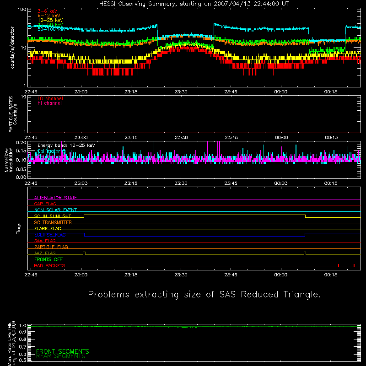Click the vertical Flags axis label

click(x=18, y=228)
